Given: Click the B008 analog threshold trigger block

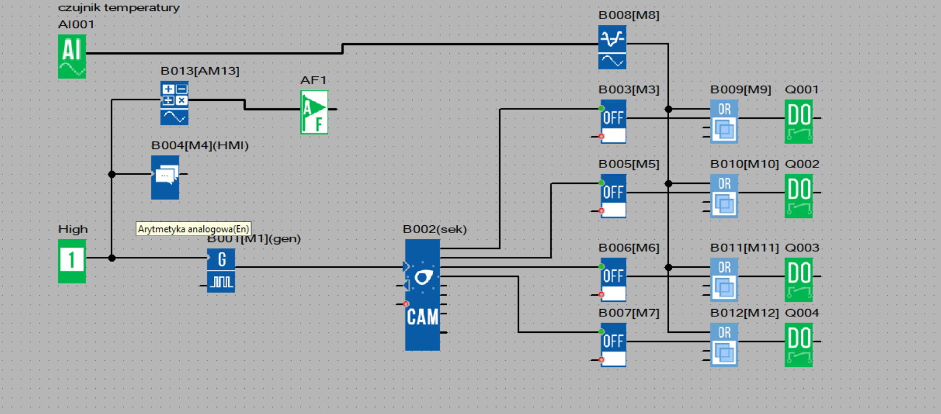Looking at the screenshot, I should tap(612, 48).
